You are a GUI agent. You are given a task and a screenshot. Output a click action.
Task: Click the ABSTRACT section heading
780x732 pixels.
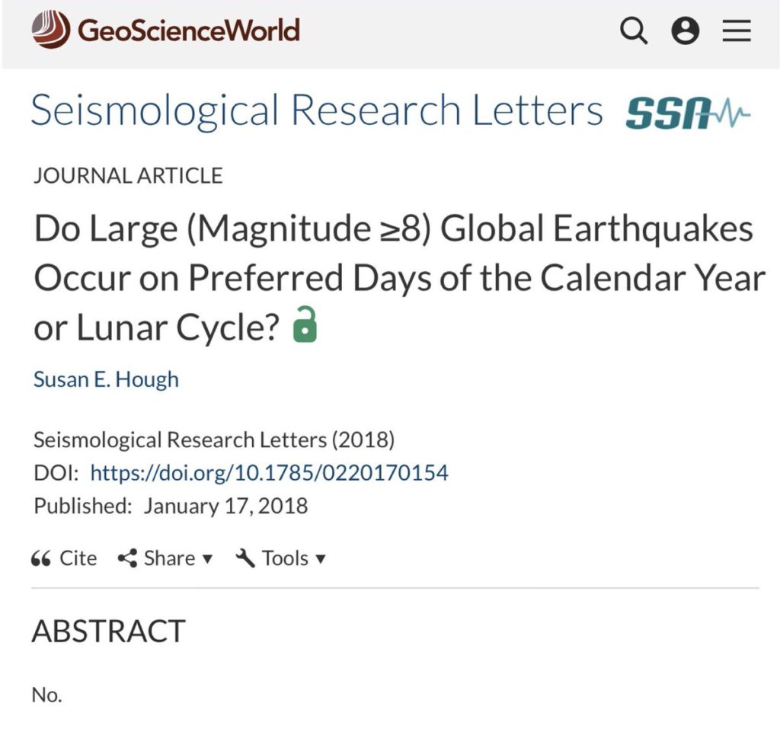pos(108,631)
